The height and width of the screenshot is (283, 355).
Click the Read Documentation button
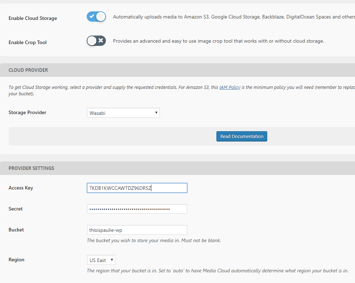[242, 137]
